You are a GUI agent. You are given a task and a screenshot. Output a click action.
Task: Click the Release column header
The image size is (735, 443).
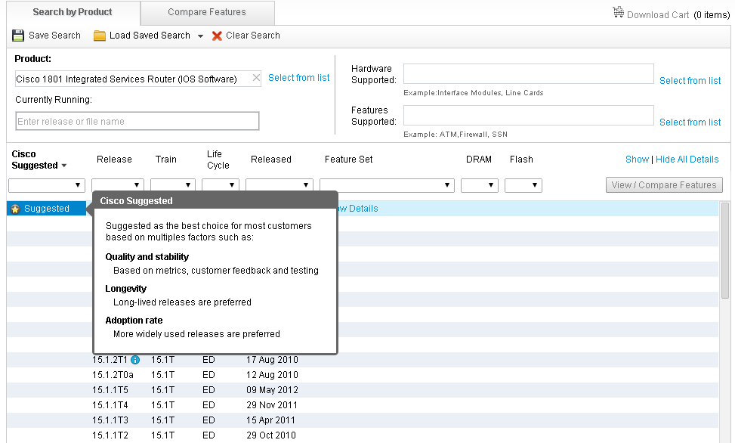[x=114, y=160]
